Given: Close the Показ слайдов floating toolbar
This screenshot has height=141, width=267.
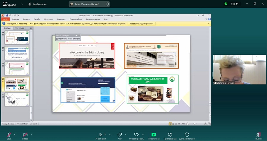Looking at the screenshot, I should [79, 36].
